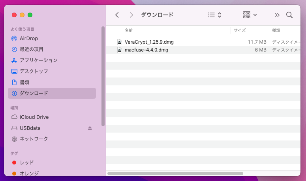The width and height of the screenshot is (306, 181).
Task: Open the Applications folder in sidebar
Action: coord(38,60)
